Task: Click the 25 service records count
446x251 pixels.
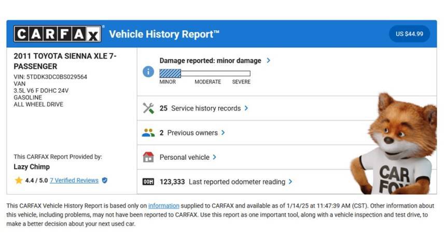Action: (x=163, y=108)
